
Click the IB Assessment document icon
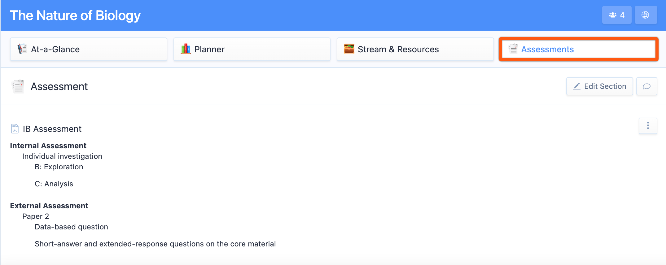click(15, 128)
